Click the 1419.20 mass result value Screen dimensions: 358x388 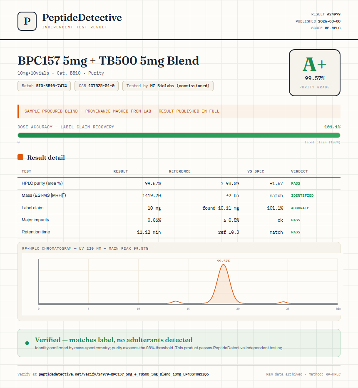(152, 195)
